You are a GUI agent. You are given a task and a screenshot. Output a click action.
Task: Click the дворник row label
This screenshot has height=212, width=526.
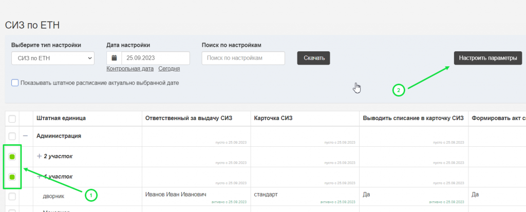pos(53,197)
